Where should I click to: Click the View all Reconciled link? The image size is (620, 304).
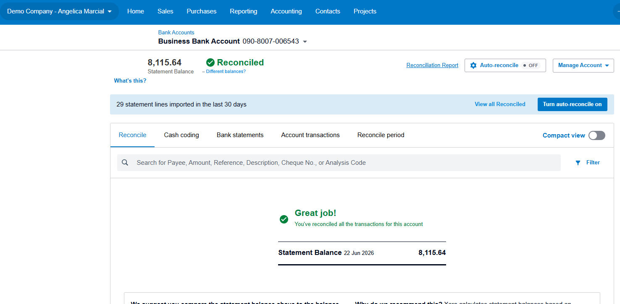[500, 104]
